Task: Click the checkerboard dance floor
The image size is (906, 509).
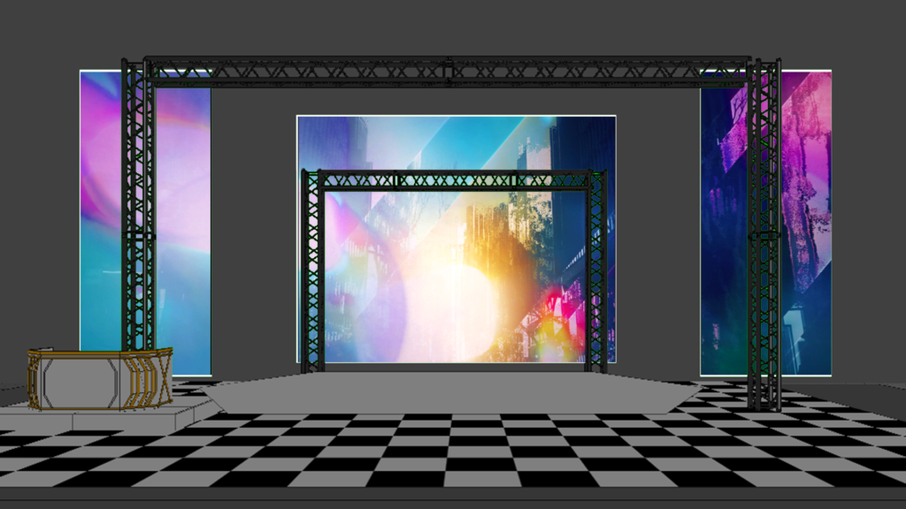Action: point(451,451)
